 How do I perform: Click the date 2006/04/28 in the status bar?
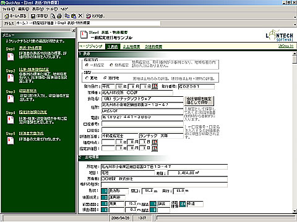pos(120,218)
